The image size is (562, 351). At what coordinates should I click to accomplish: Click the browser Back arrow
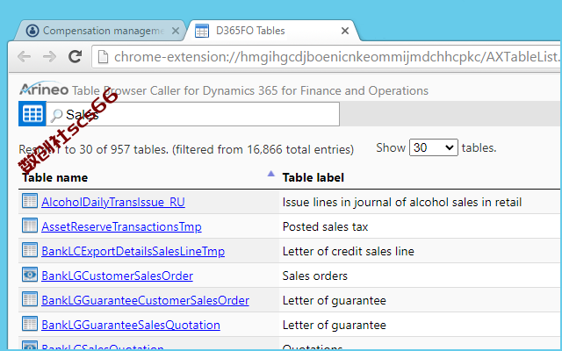click(x=24, y=56)
